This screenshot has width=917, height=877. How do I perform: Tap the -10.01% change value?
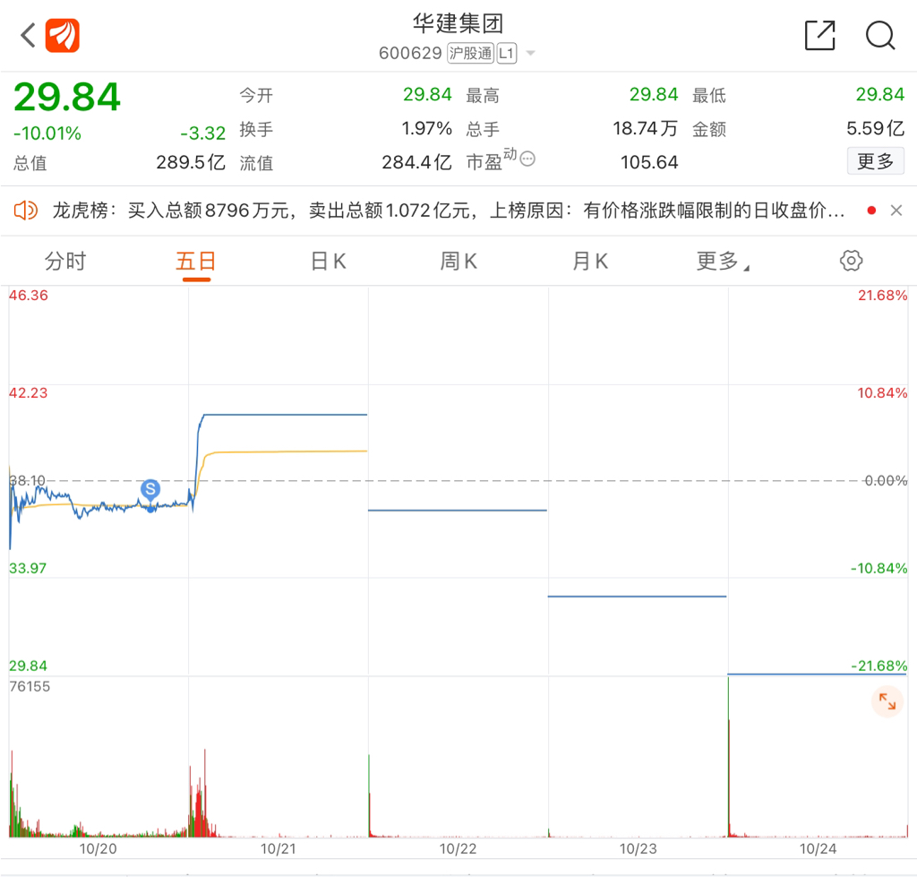47,133
